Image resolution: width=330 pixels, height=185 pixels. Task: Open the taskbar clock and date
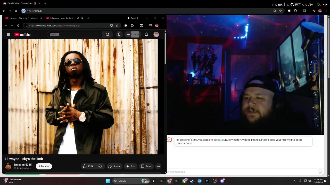(318, 181)
